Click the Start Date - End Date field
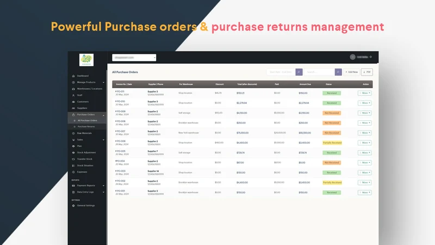 coord(281,72)
